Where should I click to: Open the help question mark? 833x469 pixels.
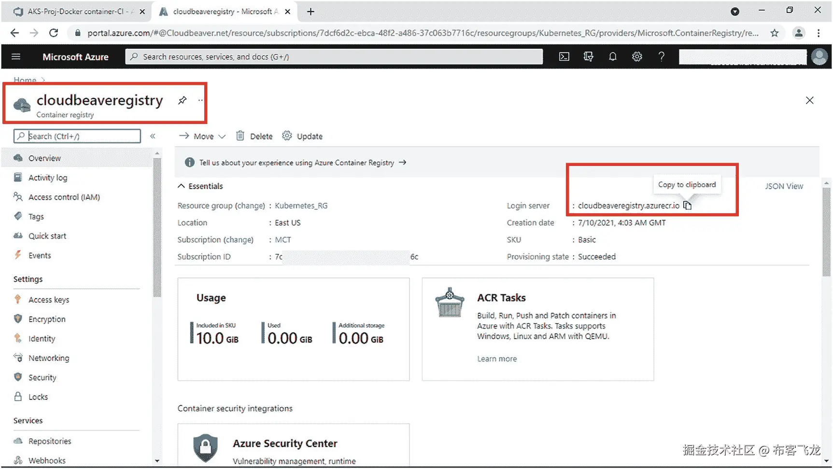662,57
